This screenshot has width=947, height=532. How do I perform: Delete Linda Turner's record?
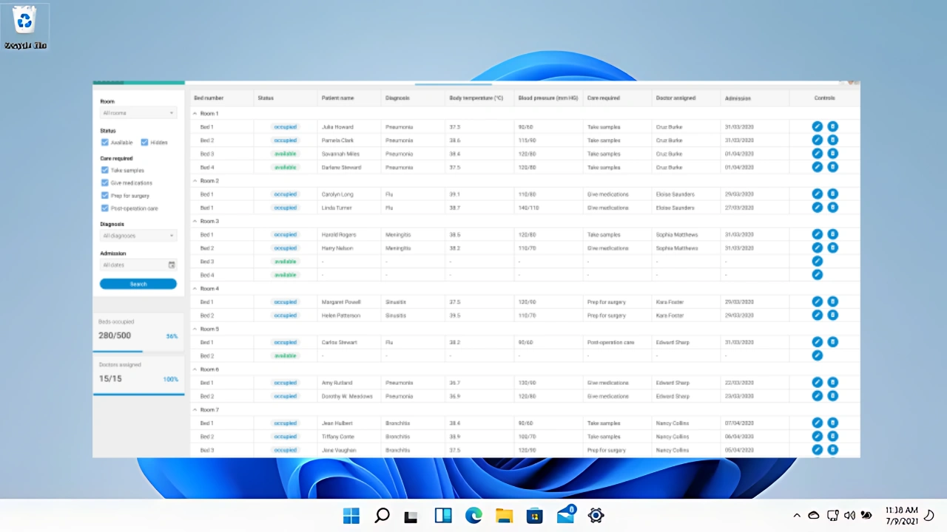(x=832, y=208)
